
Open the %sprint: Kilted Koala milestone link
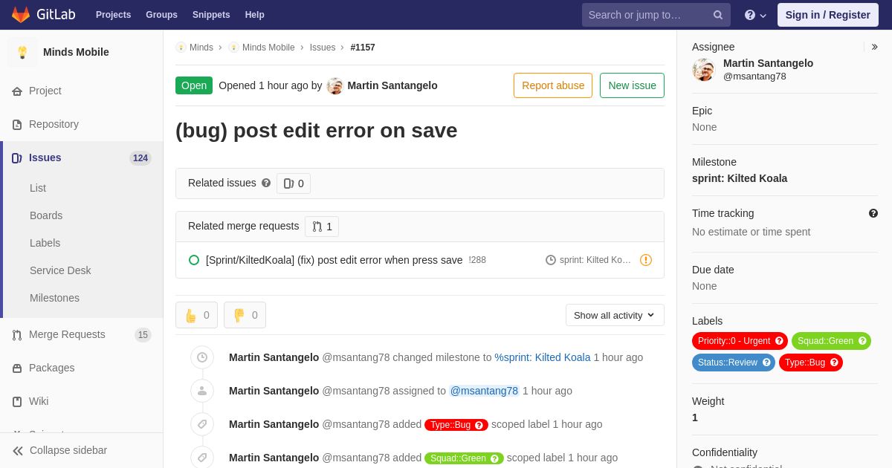543,357
